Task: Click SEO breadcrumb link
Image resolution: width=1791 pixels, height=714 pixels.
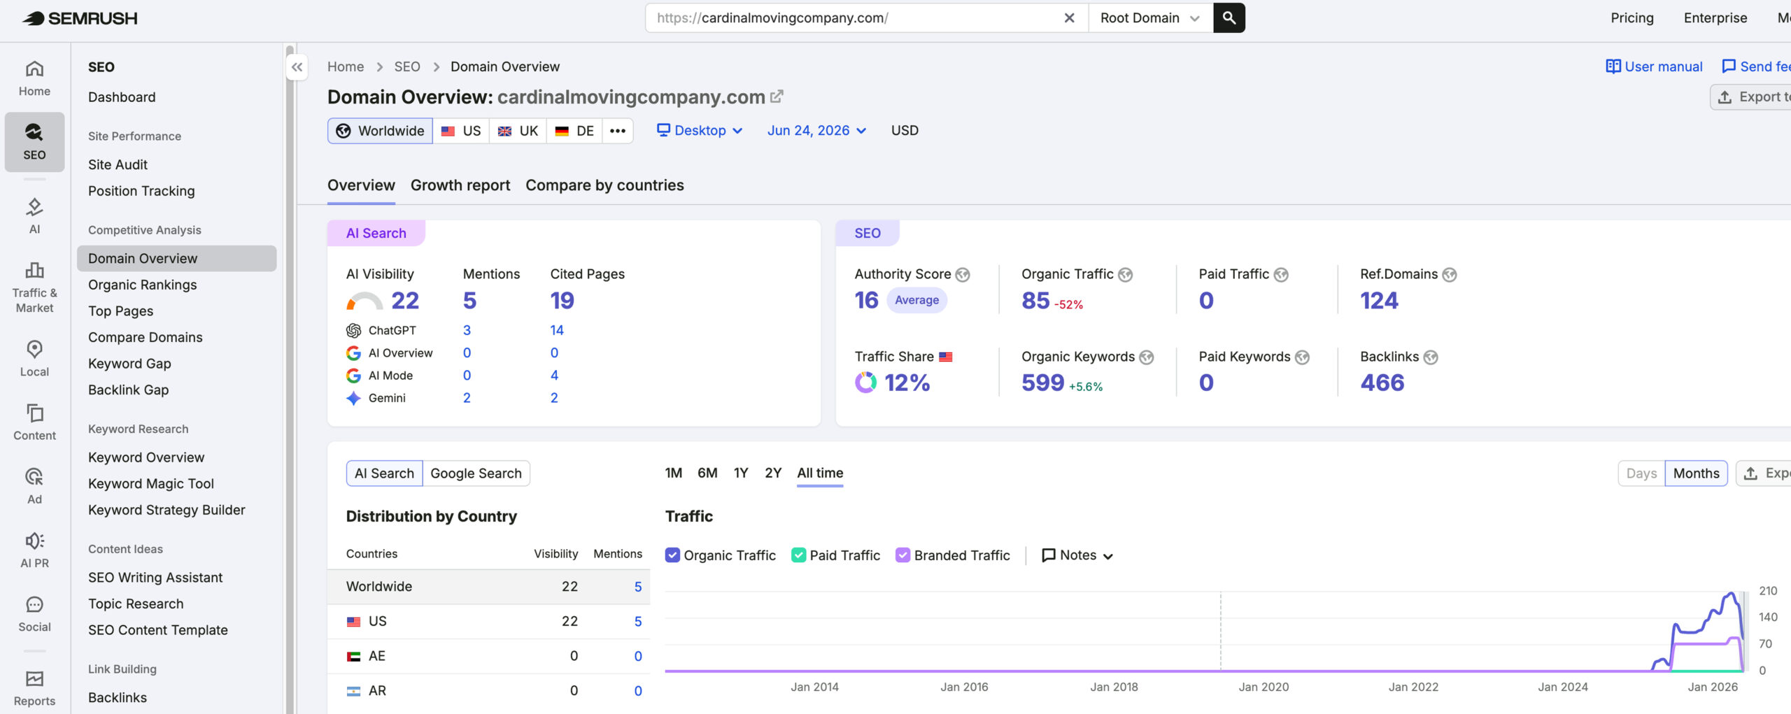Action: (x=407, y=66)
